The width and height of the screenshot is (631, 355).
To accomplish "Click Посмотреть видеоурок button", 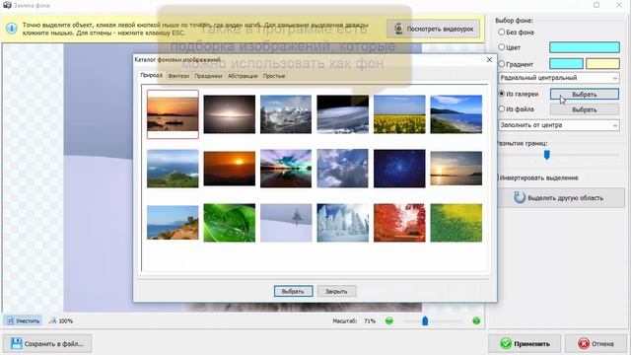I will click(x=434, y=29).
